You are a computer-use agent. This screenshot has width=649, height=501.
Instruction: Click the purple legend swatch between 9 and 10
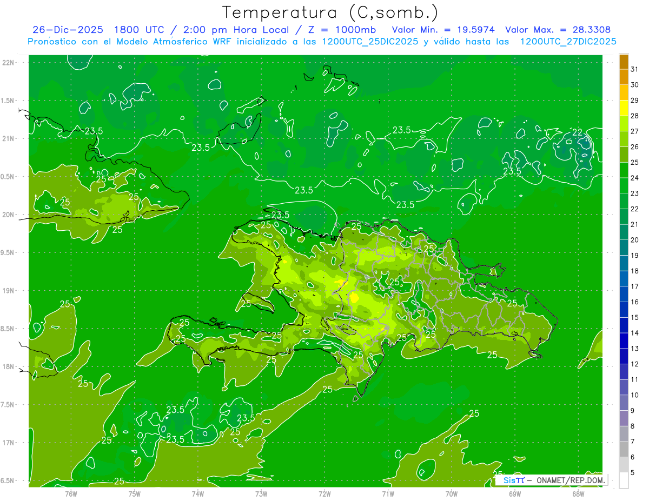pos(624,403)
